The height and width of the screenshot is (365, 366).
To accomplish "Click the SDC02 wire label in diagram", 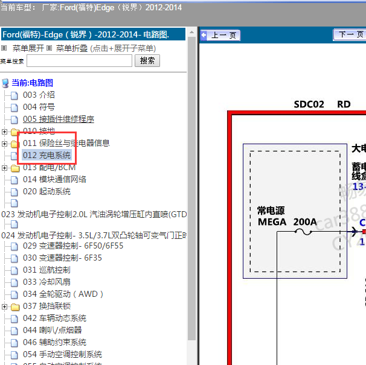I will point(309,104).
